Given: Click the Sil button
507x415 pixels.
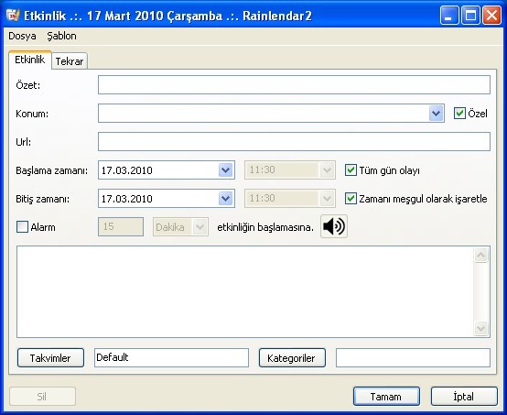Looking at the screenshot, I should pos(42,397).
